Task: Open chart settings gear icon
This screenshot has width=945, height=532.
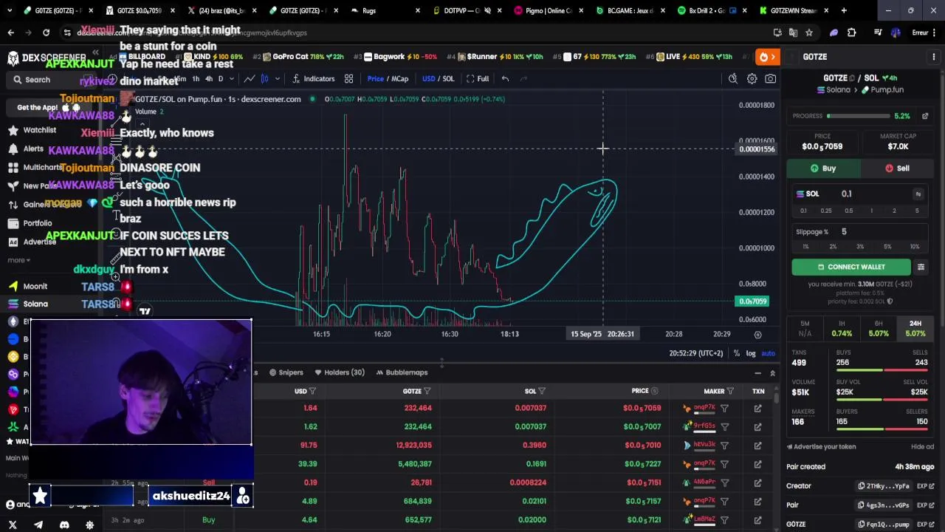Action: (x=752, y=78)
